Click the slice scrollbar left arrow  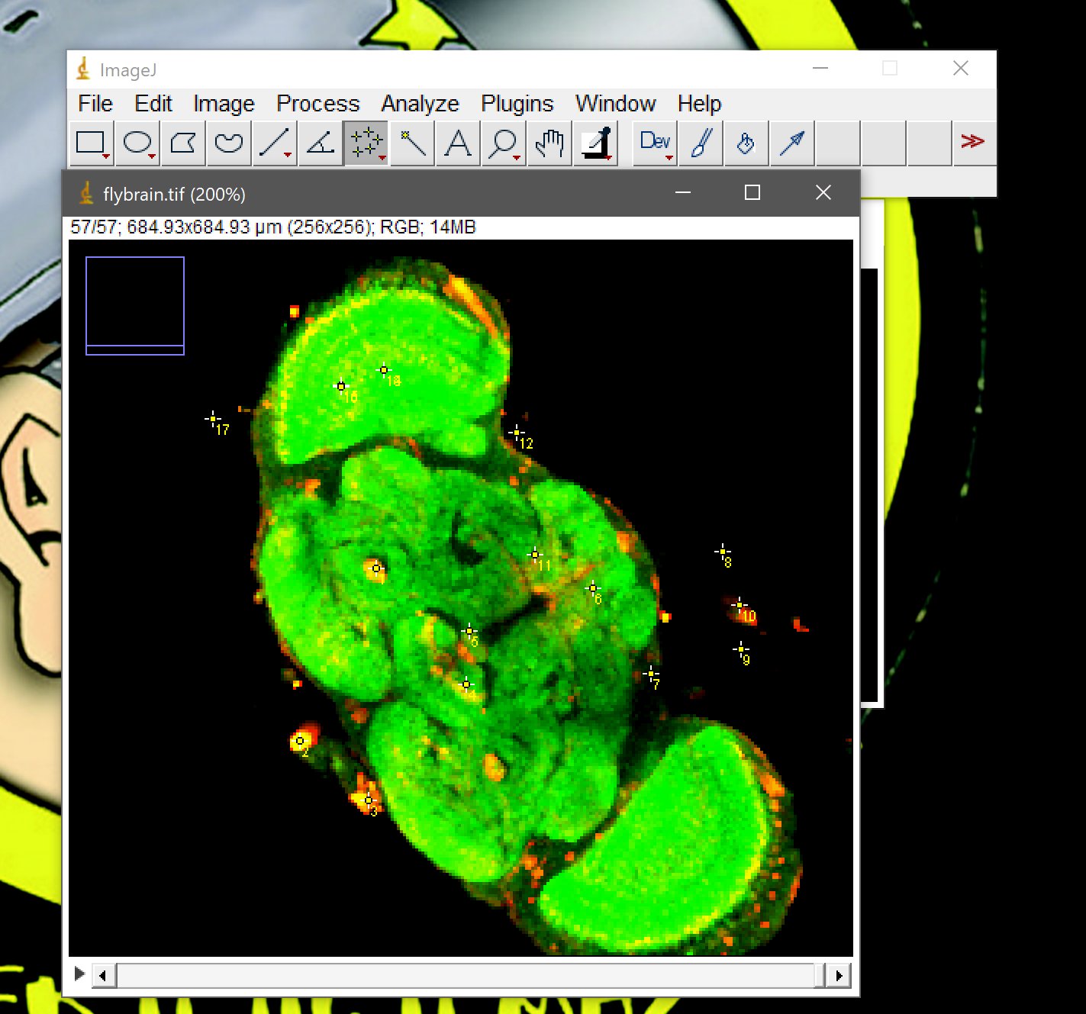(x=103, y=975)
